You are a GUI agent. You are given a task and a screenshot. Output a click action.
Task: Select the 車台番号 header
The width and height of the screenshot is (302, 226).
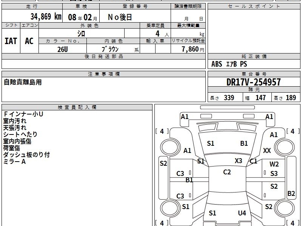click(x=254, y=74)
